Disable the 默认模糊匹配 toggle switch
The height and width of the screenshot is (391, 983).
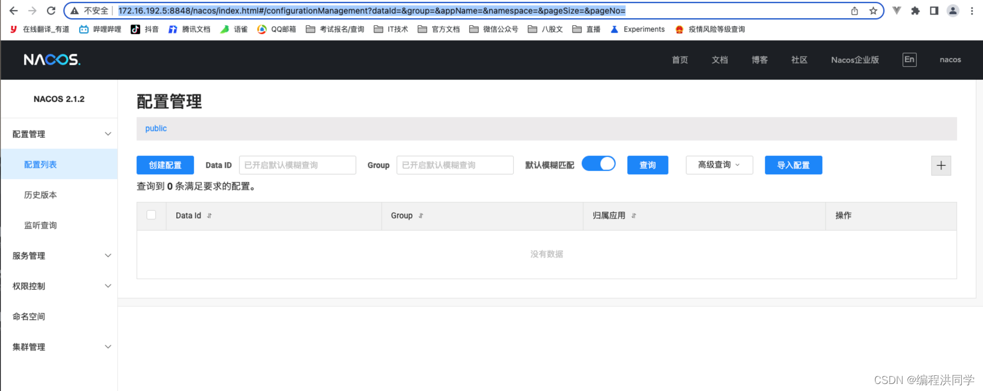(x=598, y=164)
